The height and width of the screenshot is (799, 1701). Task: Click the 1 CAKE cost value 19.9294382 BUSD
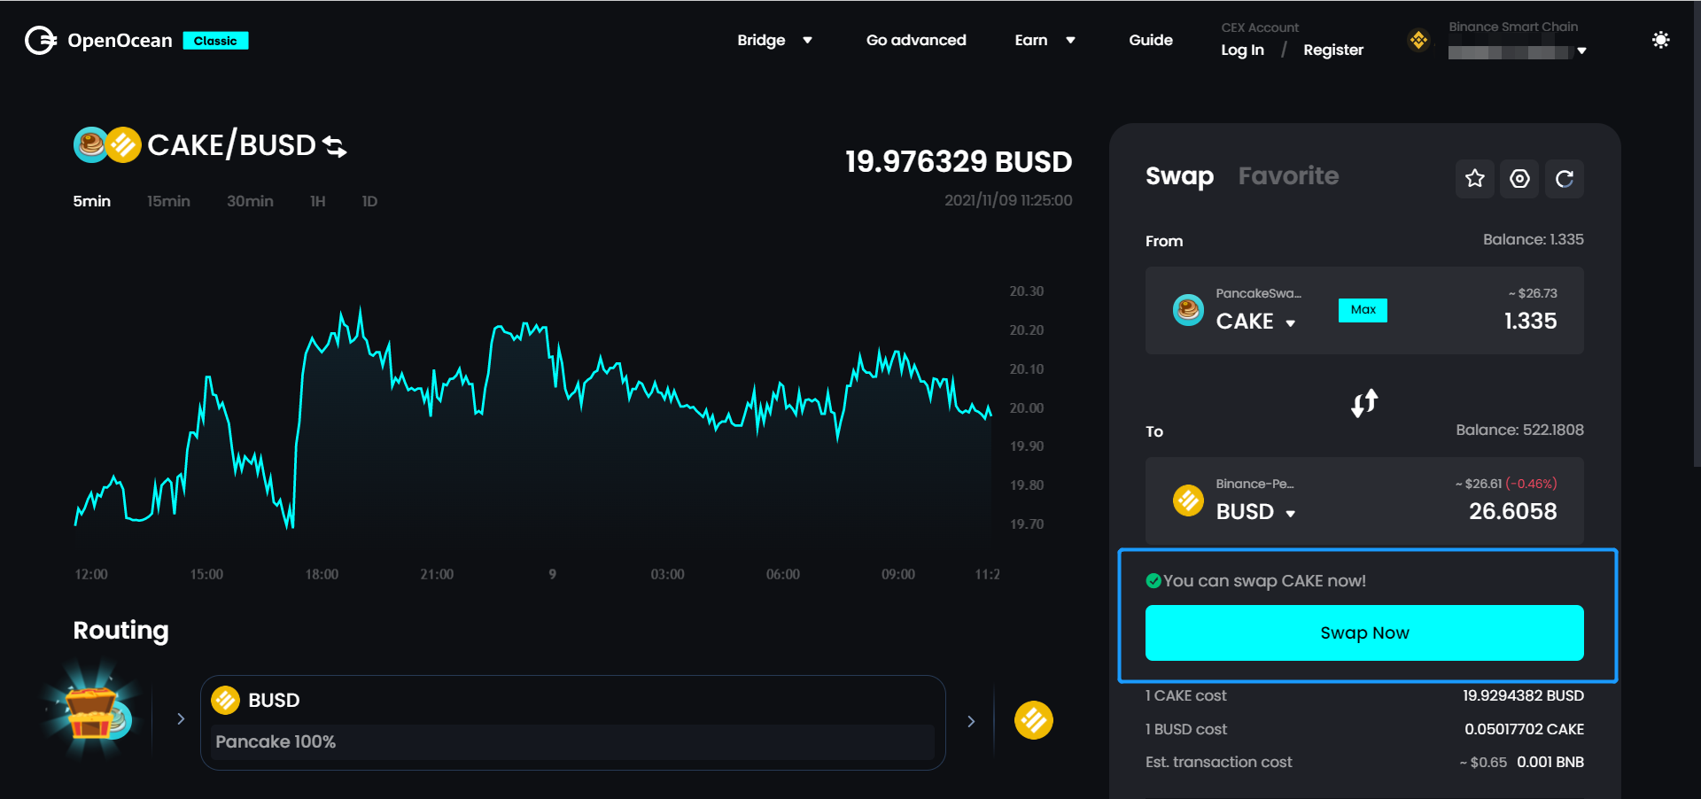1523,696
